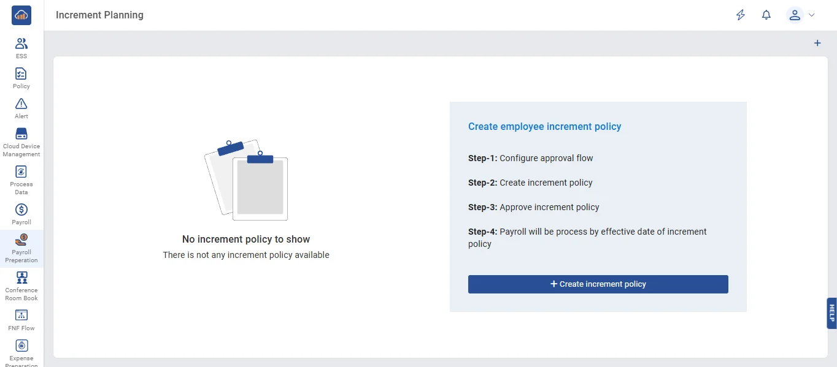The width and height of the screenshot is (837, 367).
Task: Expand the user profile dropdown chevron
Action: (x=812, y=15)
